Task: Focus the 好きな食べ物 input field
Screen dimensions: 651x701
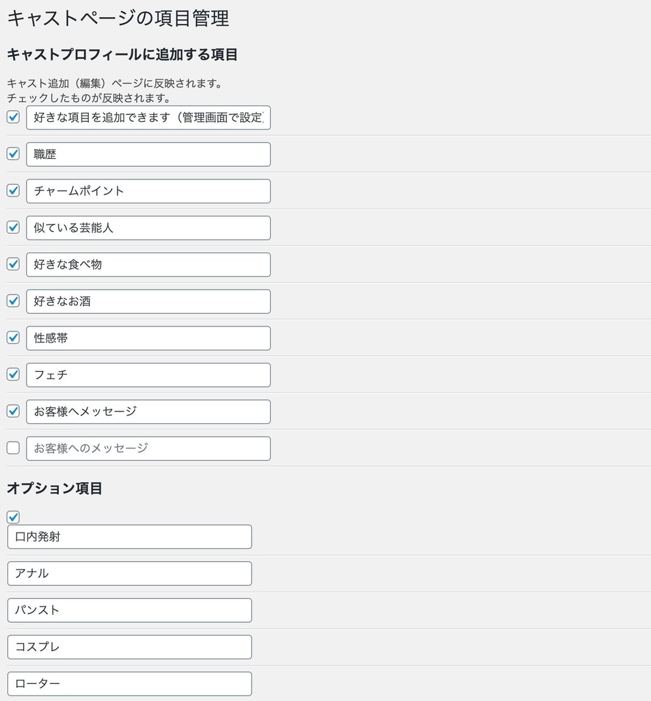Action: pyautogui.click(x=148, y=265)
